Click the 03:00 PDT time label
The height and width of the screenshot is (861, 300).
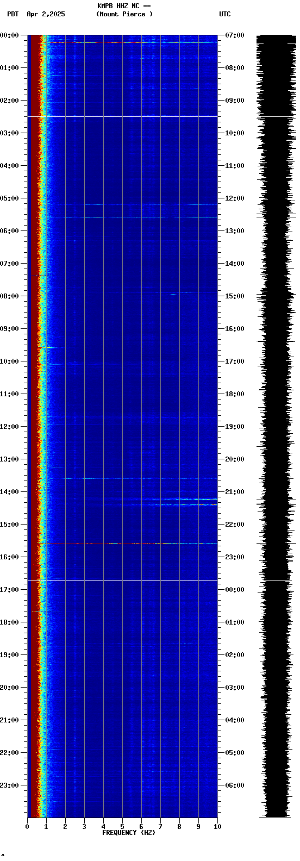tap(9, 133)
